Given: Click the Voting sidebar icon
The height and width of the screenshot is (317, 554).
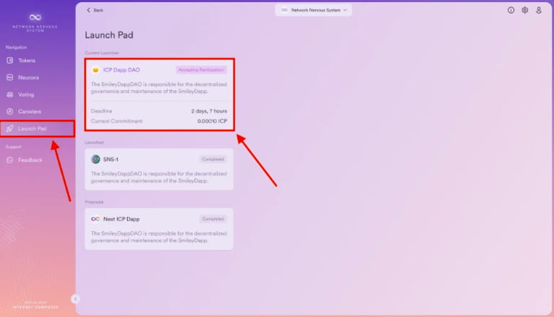Looking at the screenshot, I should point(10,95).
